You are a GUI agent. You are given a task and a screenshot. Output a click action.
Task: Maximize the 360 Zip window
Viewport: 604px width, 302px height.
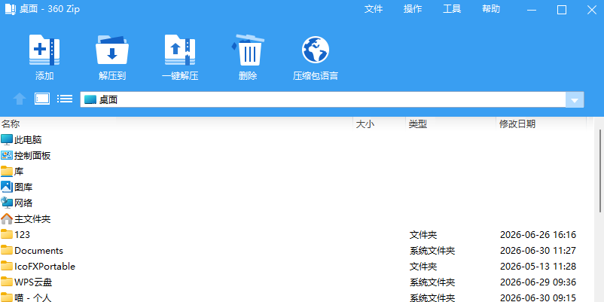(562, 10)
